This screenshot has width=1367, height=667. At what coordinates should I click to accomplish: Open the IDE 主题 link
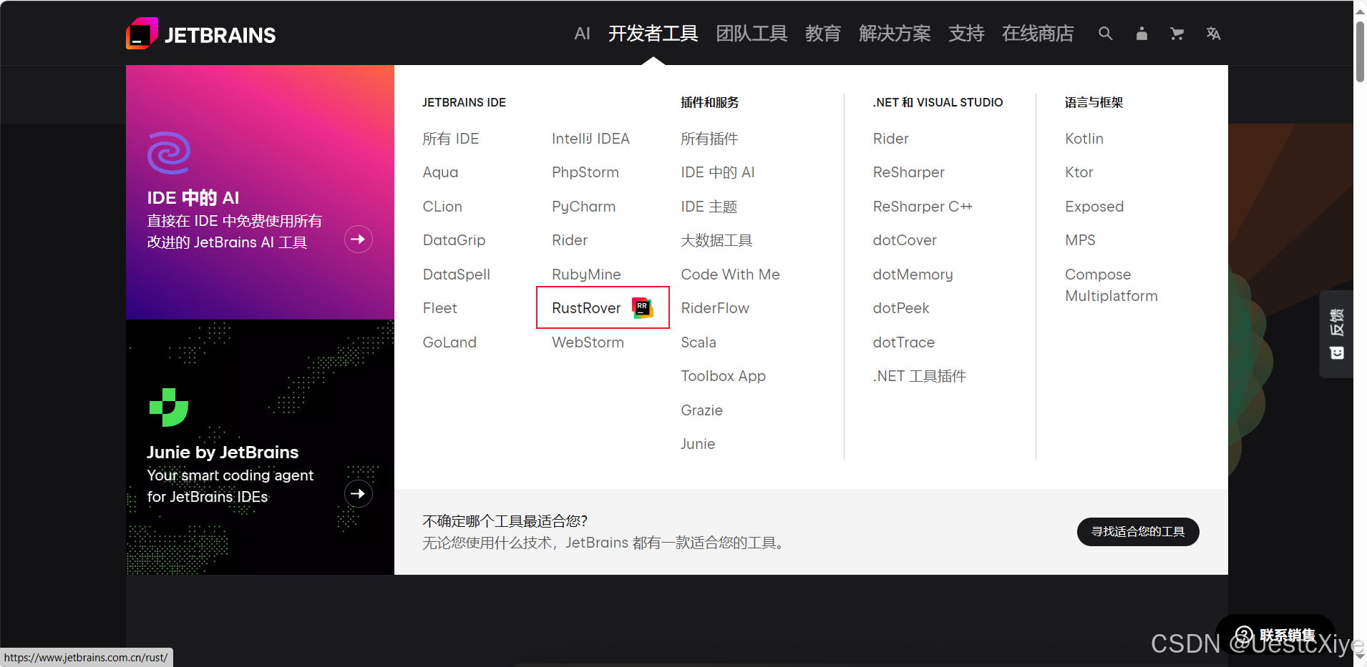coord(709,207)
